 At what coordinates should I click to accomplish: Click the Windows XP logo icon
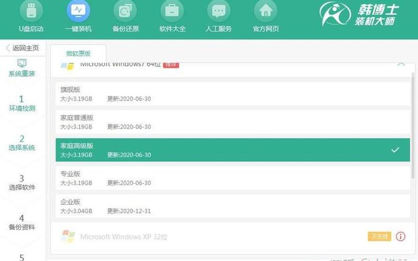coord(68,236)
